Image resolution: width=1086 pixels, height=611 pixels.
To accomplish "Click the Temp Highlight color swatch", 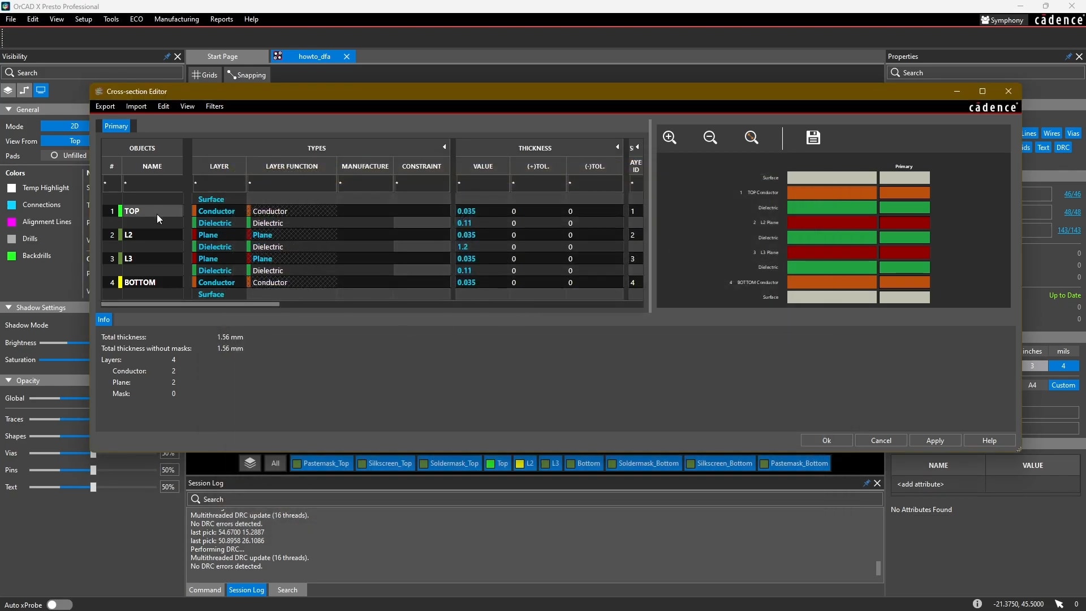I will coord(11,188).
